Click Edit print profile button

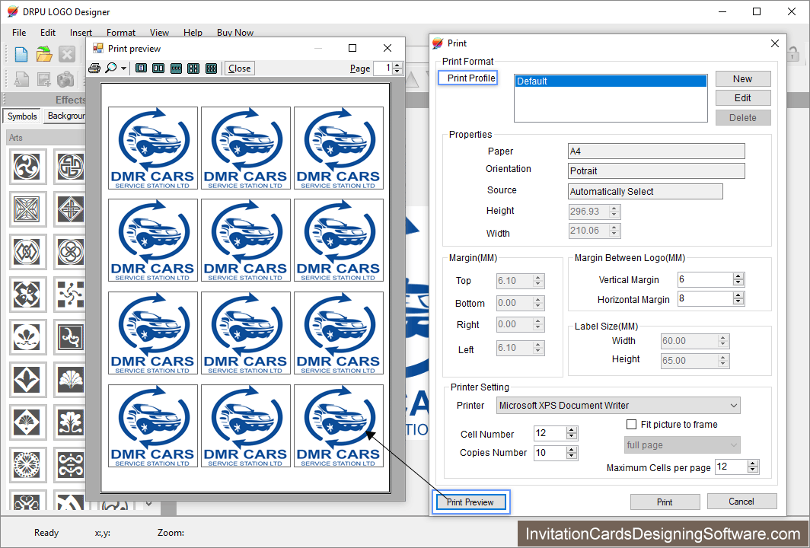[x=743, y=98]
